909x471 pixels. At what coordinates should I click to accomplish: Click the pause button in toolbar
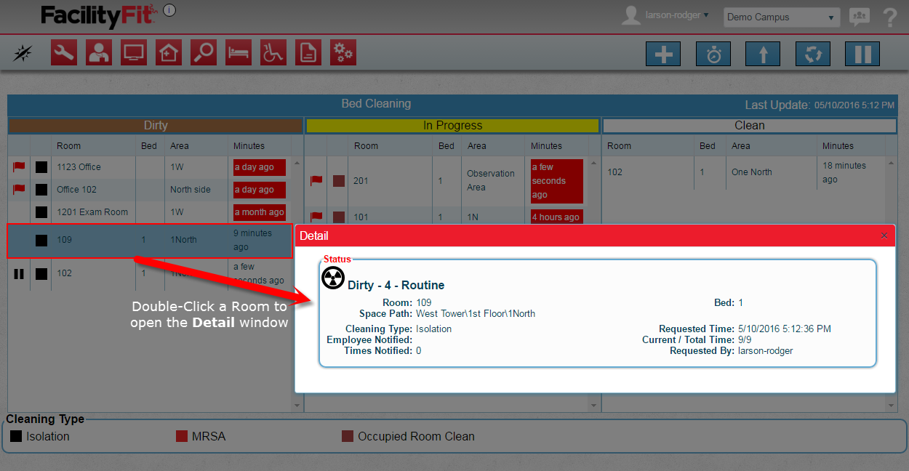click(x=862, y=55)
